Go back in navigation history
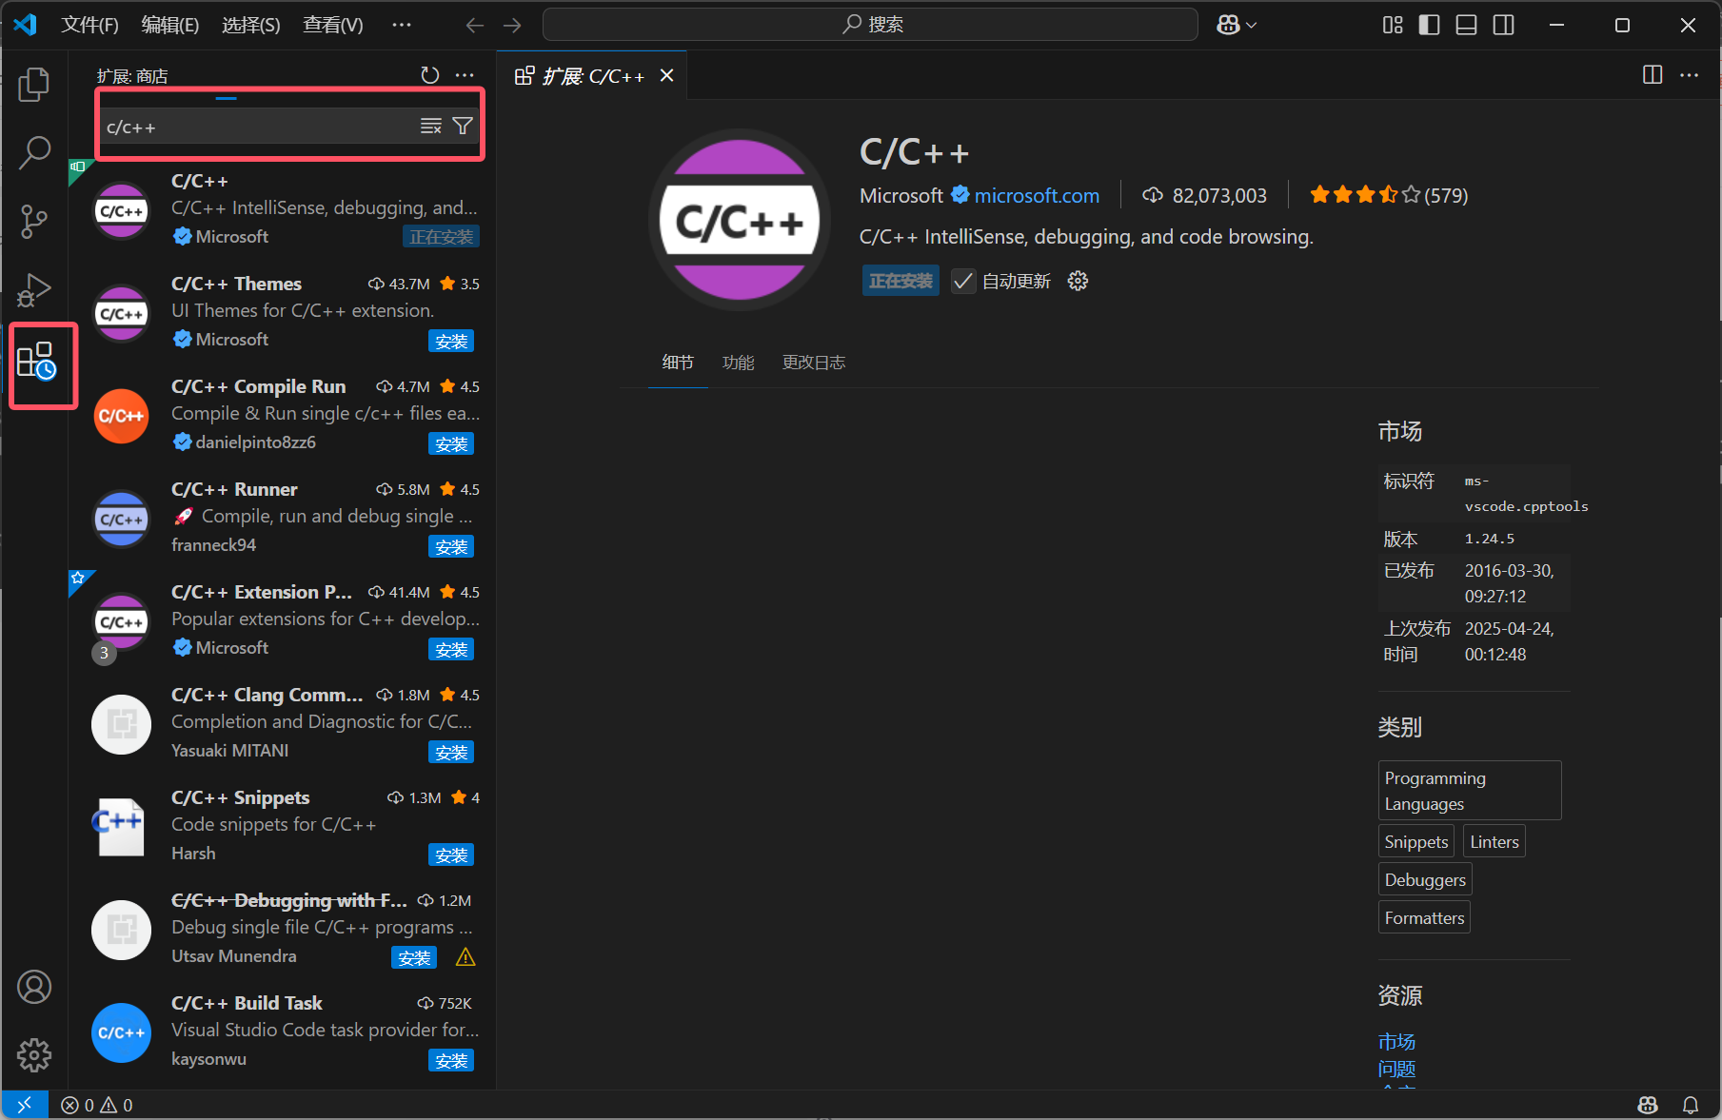Screen dimensions: 1722x1120 [475, 25]
